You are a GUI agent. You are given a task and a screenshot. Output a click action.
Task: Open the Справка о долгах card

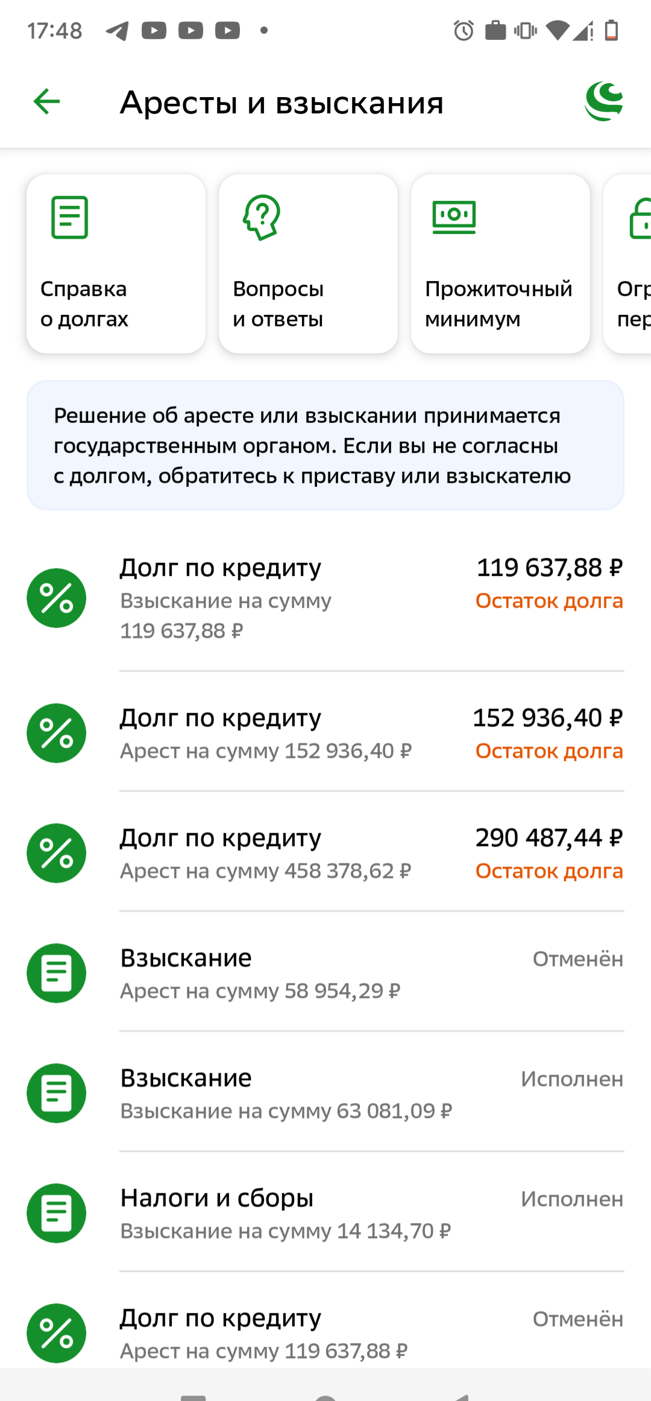click(x=116, y=264)
